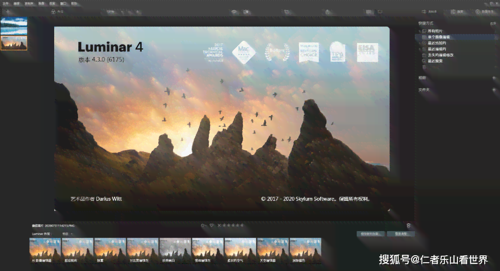Select 最近添加的 shortcut

[x=437, y=43]
